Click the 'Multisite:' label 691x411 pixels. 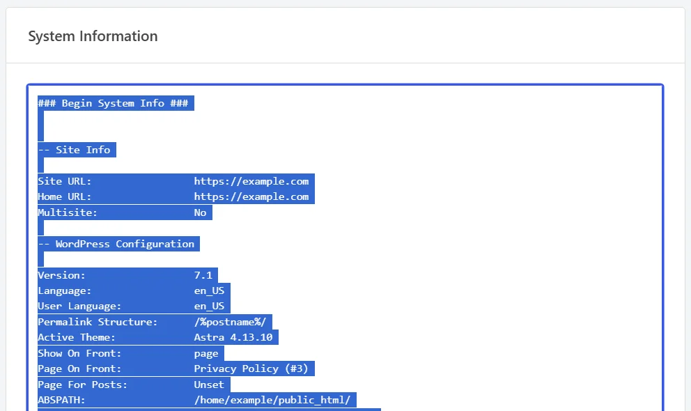pos(68,212)
